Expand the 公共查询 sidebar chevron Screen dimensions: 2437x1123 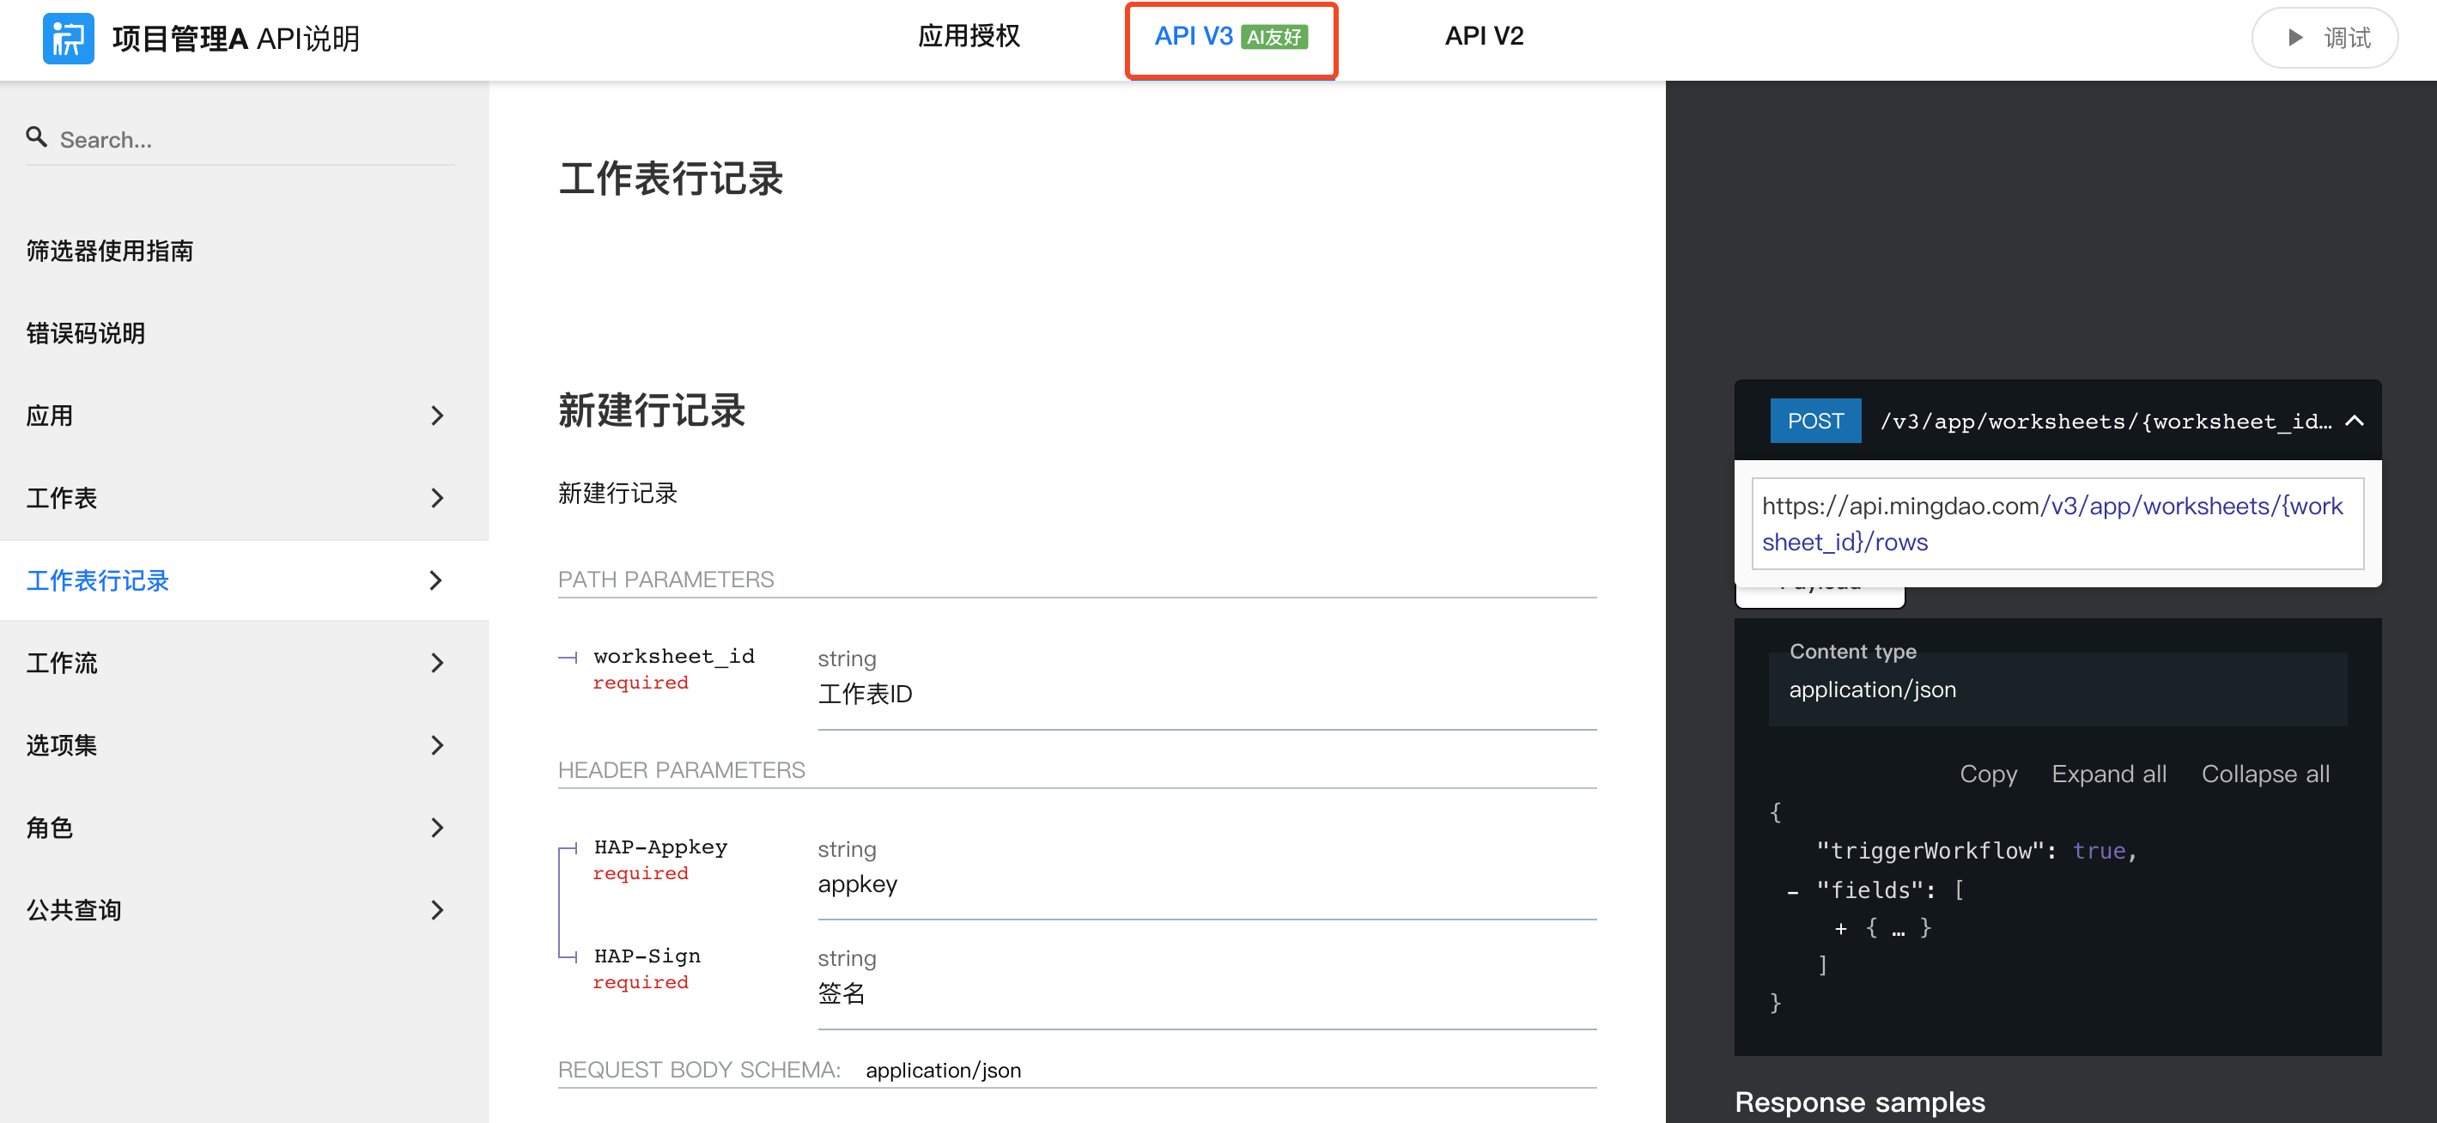pos(436,910)
